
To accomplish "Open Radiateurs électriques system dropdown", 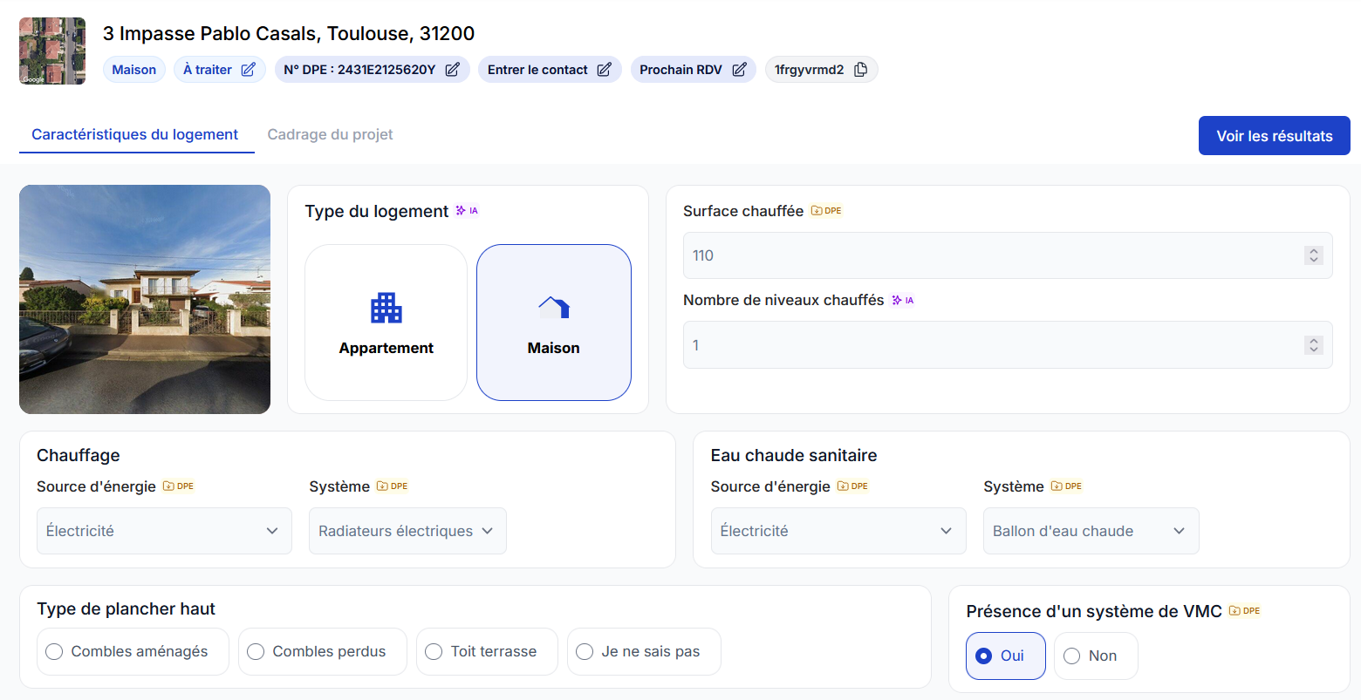I will pyautogui.click(x=407, y=531).
